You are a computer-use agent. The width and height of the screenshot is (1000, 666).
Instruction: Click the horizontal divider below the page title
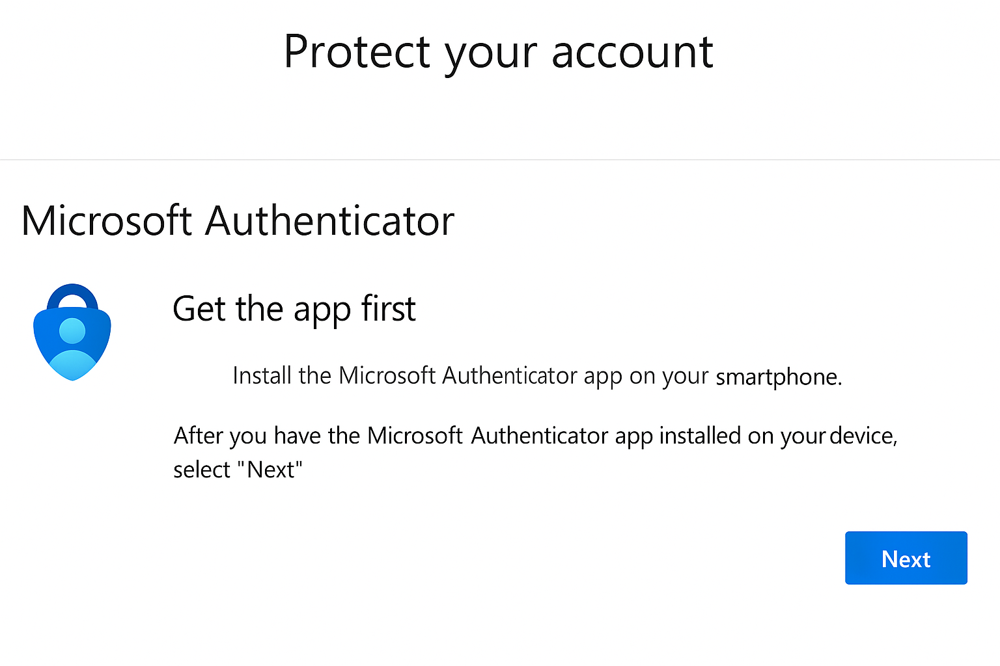coord(500,159)
